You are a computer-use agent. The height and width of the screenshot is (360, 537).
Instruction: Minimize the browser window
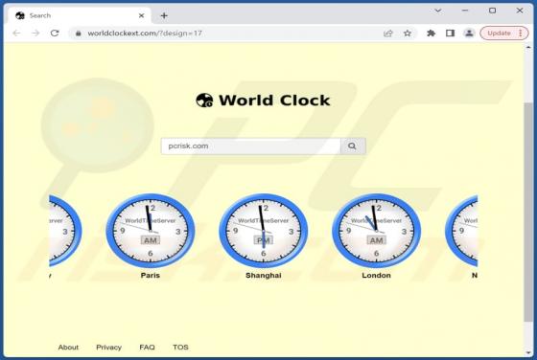(x=465, y=11)
